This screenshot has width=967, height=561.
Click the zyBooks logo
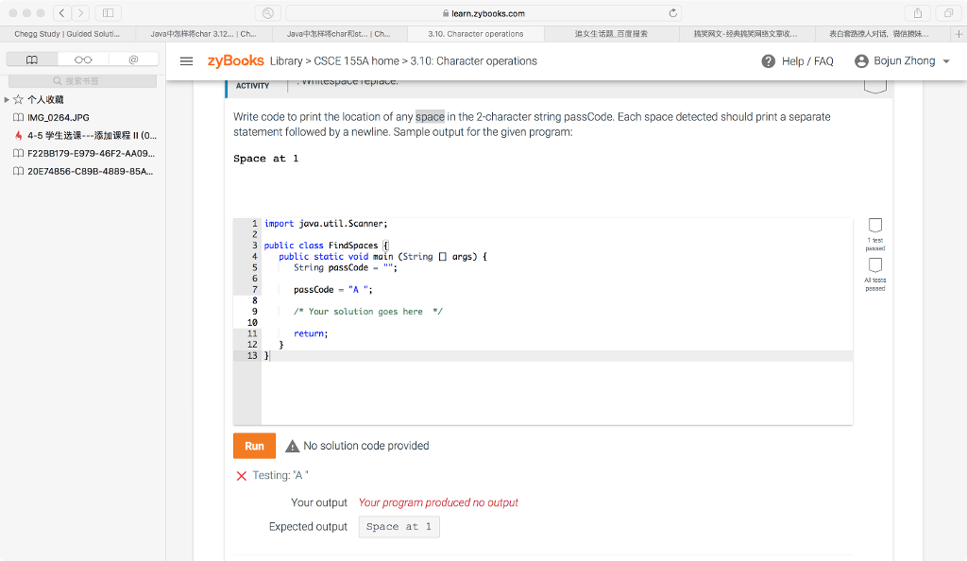[233, 60]
